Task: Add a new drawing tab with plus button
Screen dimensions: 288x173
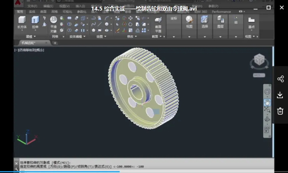Action: [x=55, y=43]
